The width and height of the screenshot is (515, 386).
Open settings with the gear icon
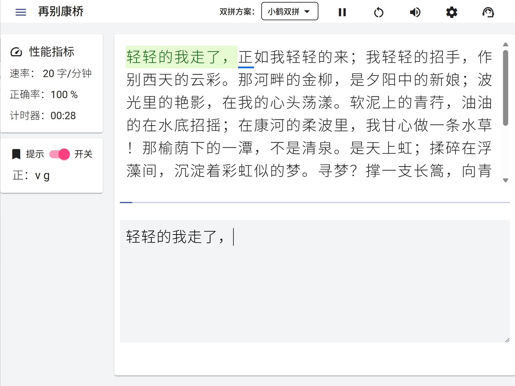451,12
